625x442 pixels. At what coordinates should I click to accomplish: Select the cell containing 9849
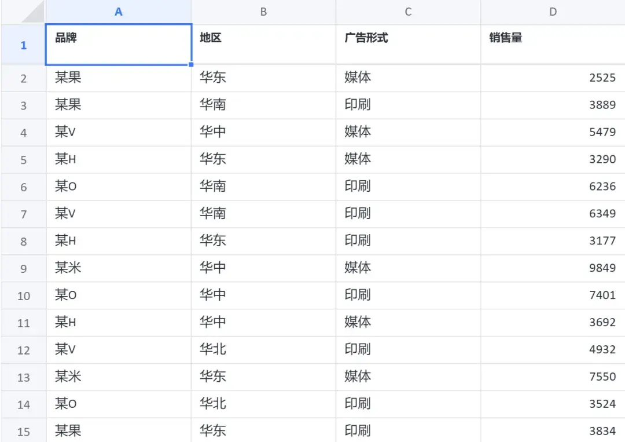(x=553, y=268)
